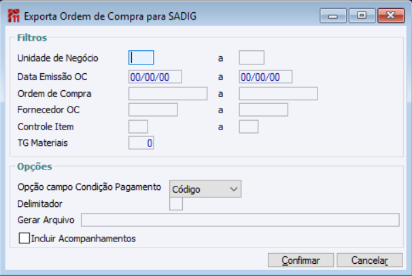This screenshot has width=412, height=276.
Task: Enable Incluir Acompanhamentos checkbox
Action: [25, 239]
